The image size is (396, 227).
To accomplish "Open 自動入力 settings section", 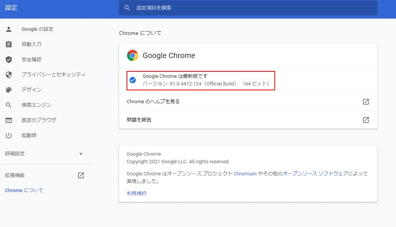I will [31, 44].
